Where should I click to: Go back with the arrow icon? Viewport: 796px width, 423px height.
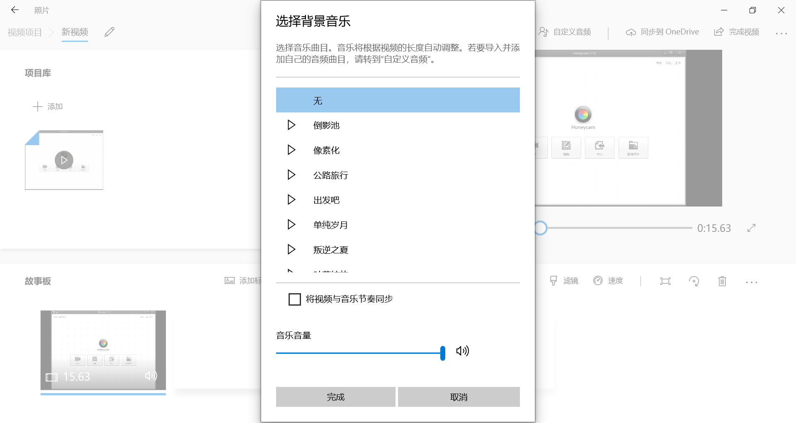[15, 10]
